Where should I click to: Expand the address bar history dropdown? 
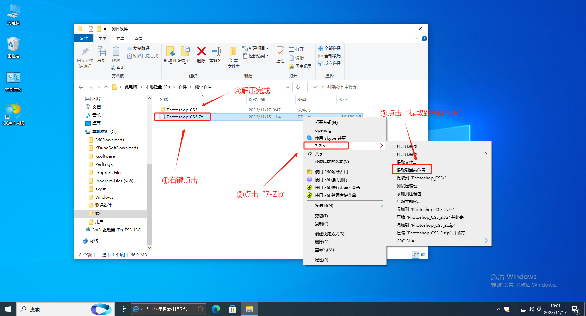(x=288, y=87)
